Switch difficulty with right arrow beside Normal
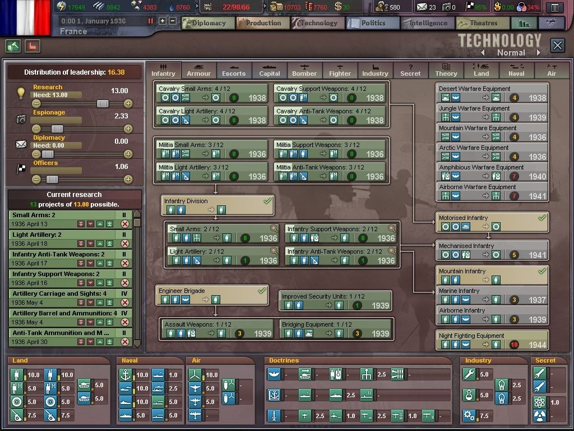 (x=538, y=53)
